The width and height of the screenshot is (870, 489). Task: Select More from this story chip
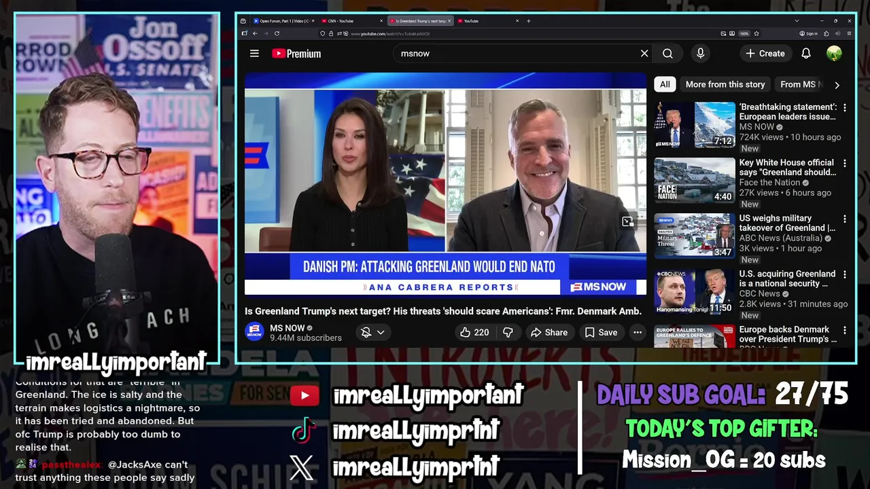[x=725, y=85]
